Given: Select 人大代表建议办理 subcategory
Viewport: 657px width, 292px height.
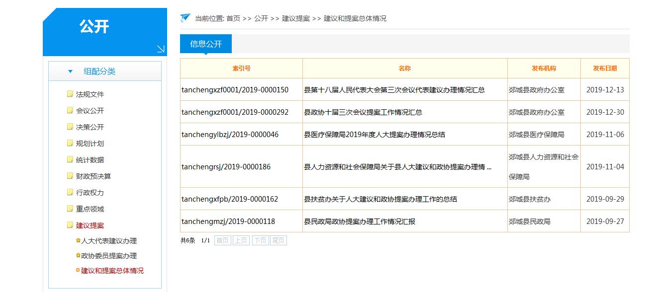Looking at the screenshot, I should [x=109, y=241].
